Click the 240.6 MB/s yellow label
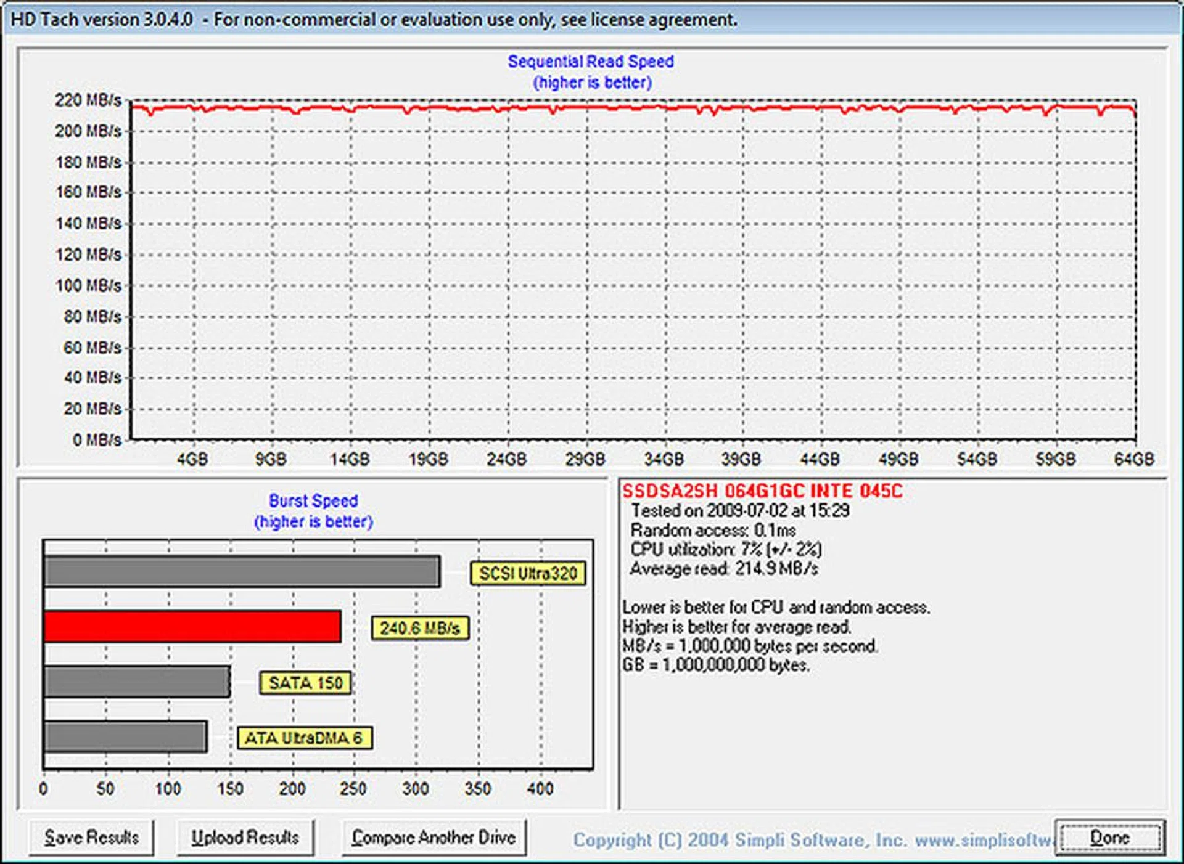Screen dimensions: 1184x864 pos(420,628)
